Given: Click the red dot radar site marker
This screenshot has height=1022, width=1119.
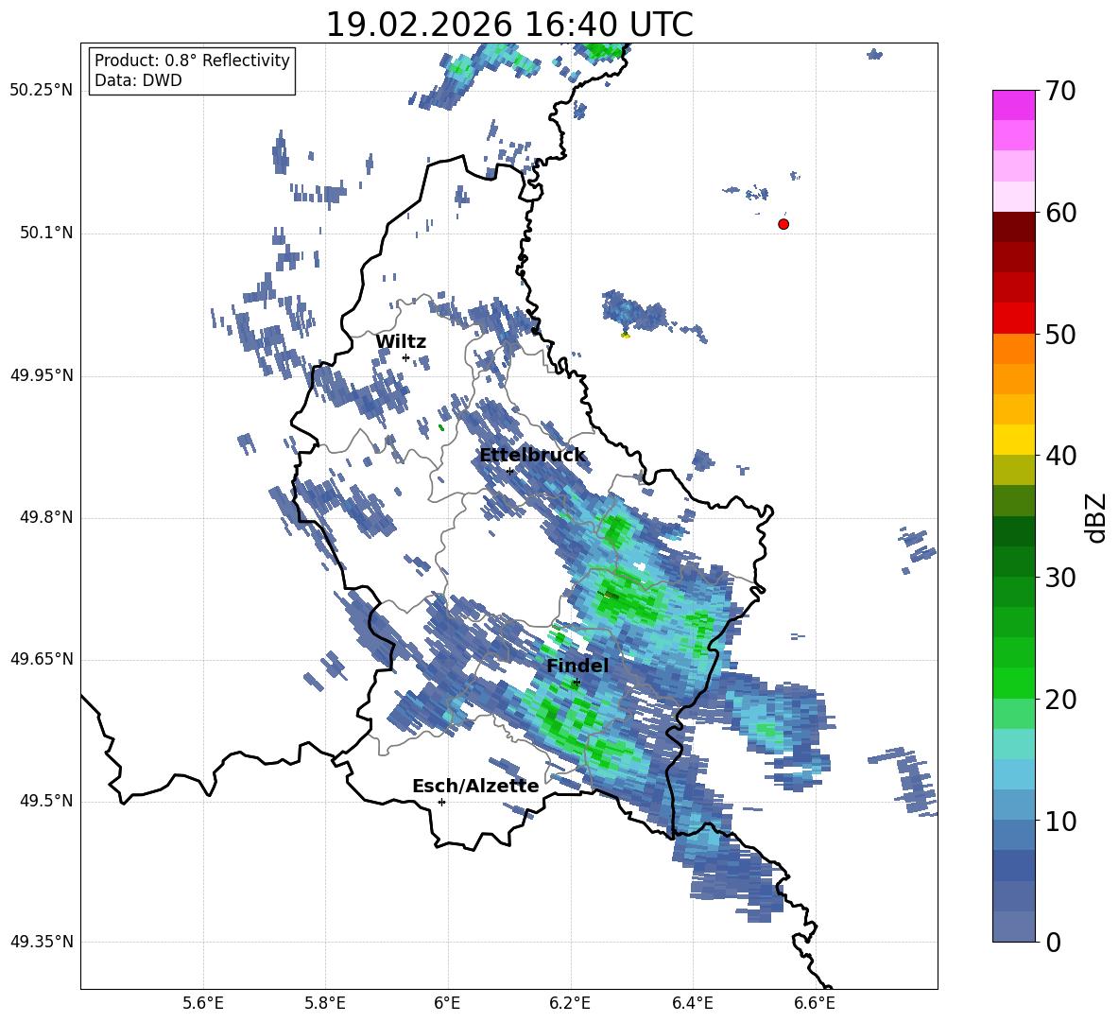Looking at the screenshot, I should 783,224.
